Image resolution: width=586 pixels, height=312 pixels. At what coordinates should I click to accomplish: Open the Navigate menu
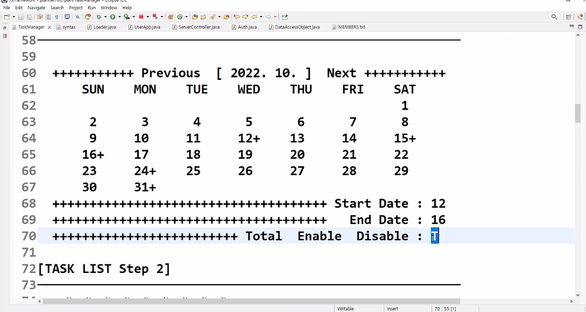tap(36, 7)
